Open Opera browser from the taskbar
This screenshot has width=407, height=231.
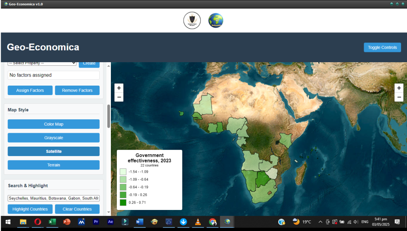click(x=37, y=222)
